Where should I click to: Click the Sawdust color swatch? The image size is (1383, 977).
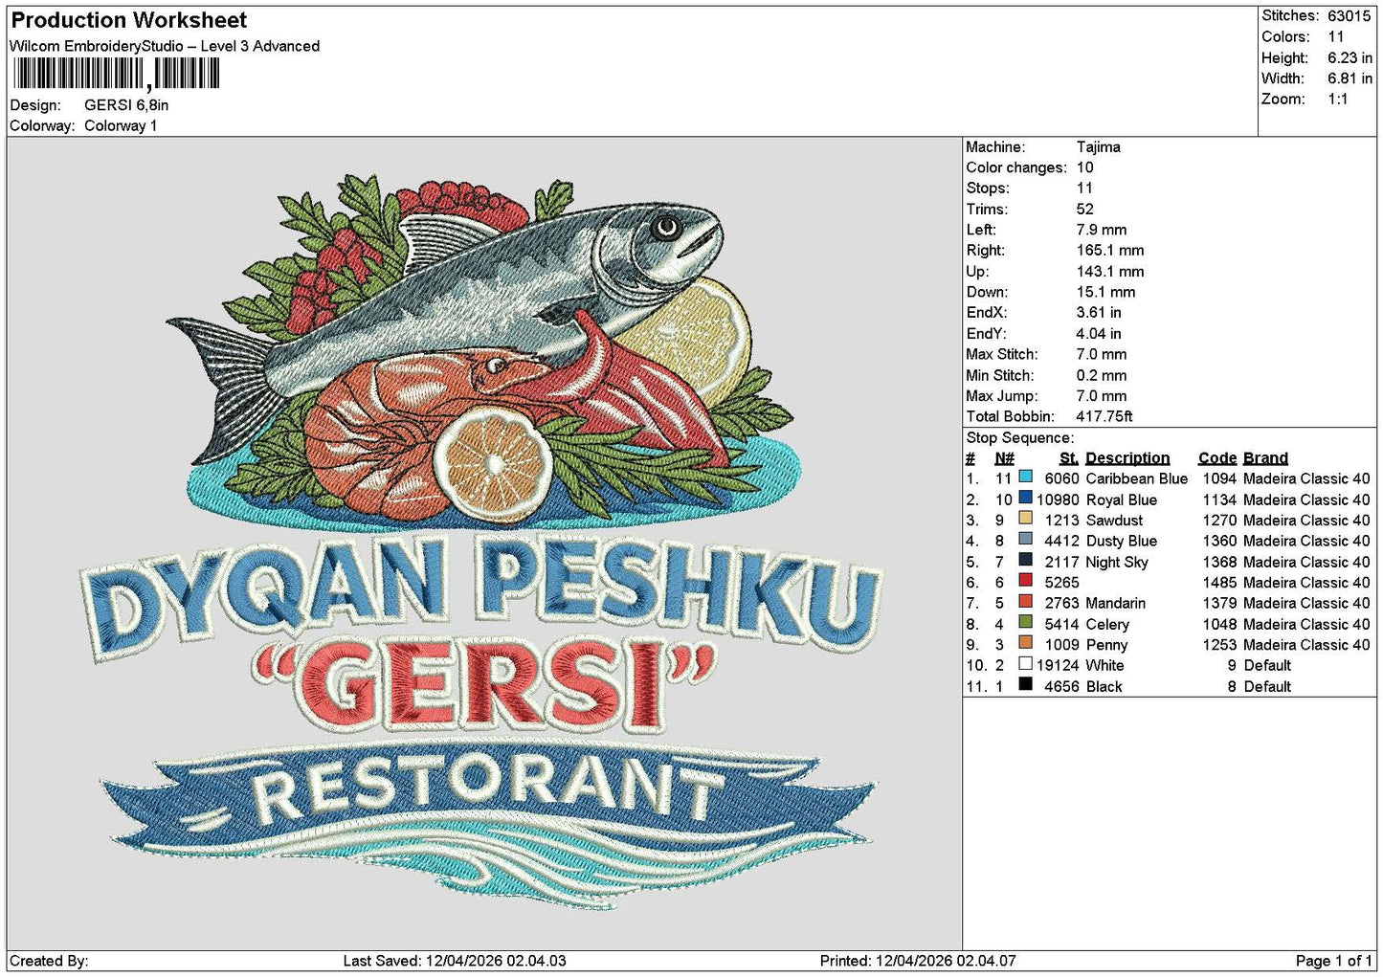coord(1026,520)
